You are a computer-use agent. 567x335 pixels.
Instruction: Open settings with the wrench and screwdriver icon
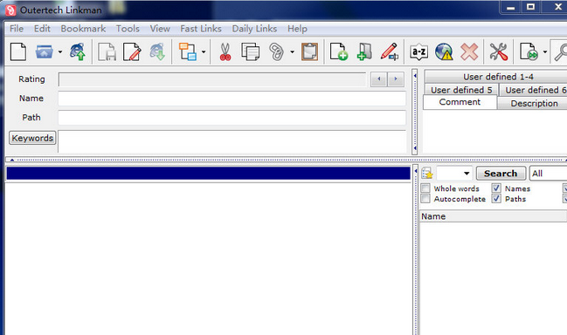(499, 52)
